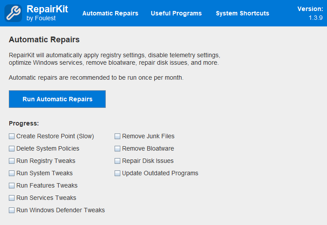Check the Update Outdated Programs box
This screenshot has height=225, width=327.
pos(117,173)
